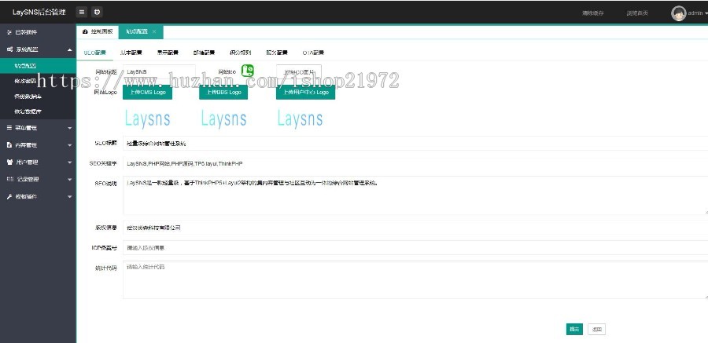Click the dashboard icon on 控制面板 tab
The height and width of the screenshot is (343, 708).
[x=85, y=32]
